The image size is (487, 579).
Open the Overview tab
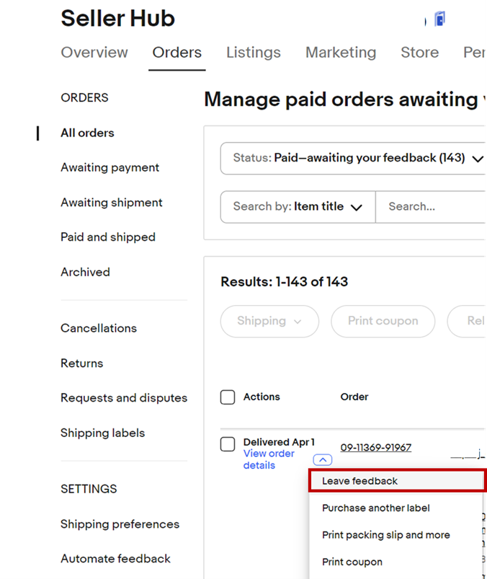(94, 53)
